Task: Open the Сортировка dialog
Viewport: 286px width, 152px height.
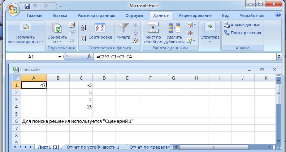Action: click(x=100, y=31)
